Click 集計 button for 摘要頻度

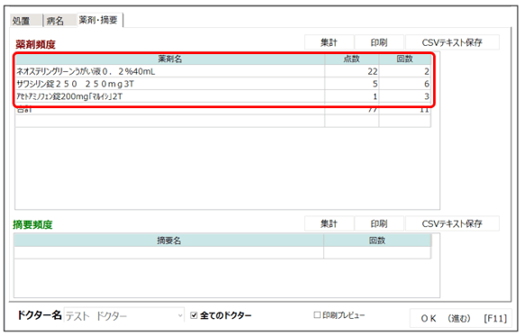click(x=329, y=223)
